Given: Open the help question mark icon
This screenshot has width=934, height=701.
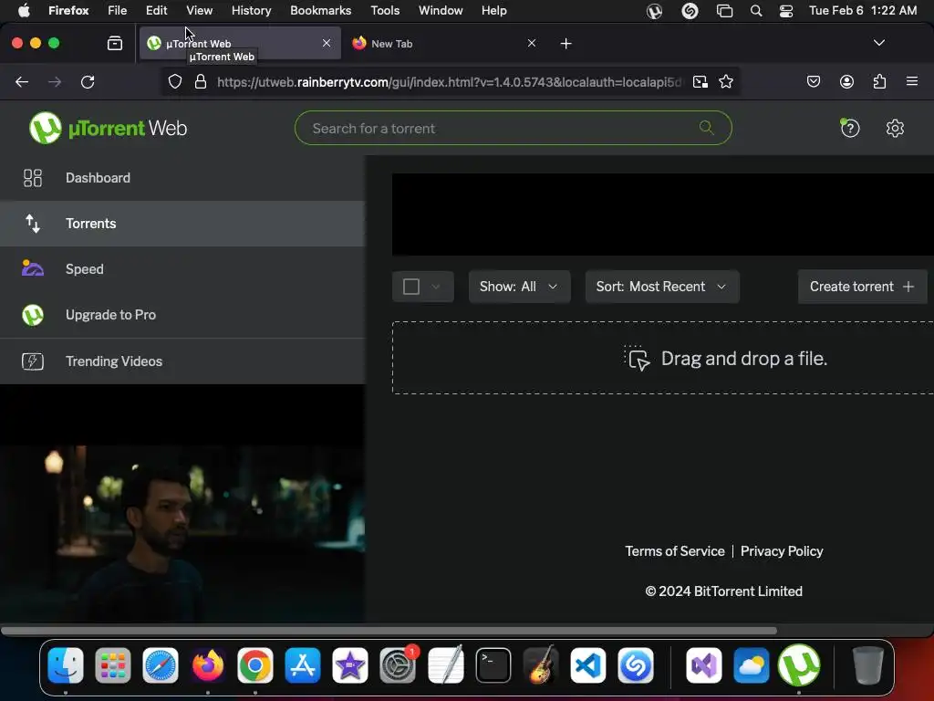Looking at the screenshot, I should click(850, 128).
